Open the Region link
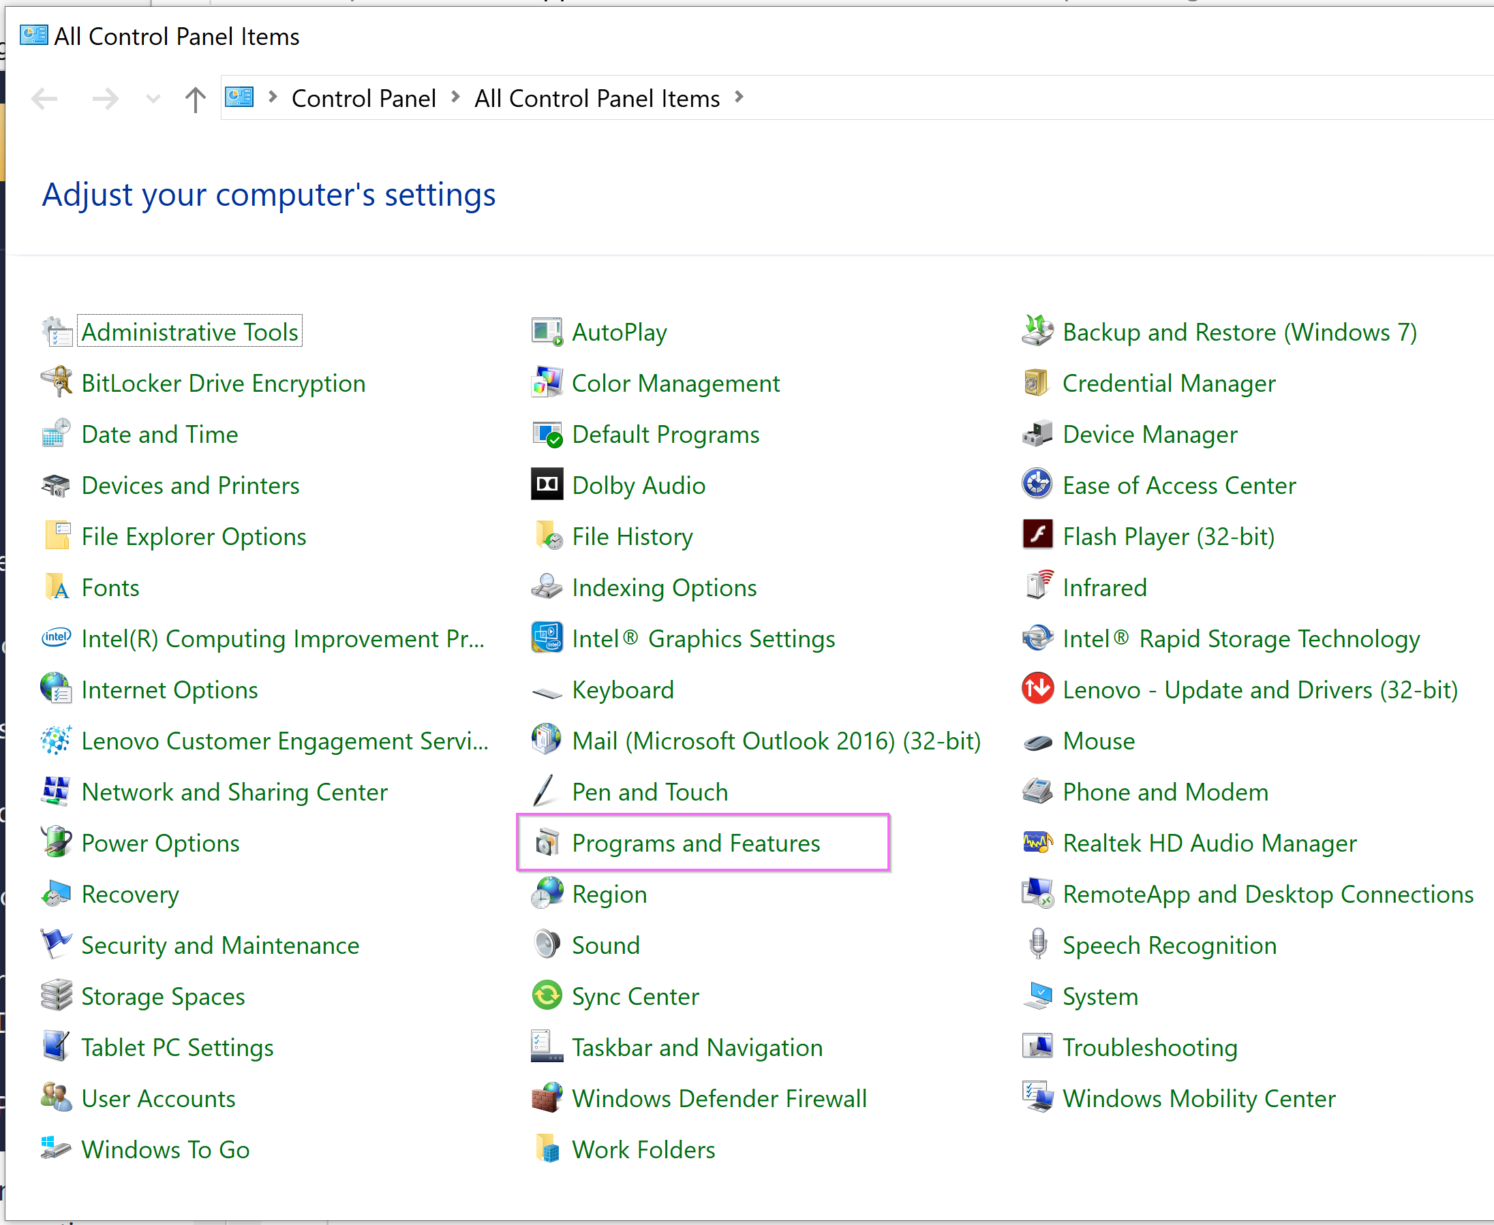The height and width of the screenshot is (1225, 1494). point(609,895)
